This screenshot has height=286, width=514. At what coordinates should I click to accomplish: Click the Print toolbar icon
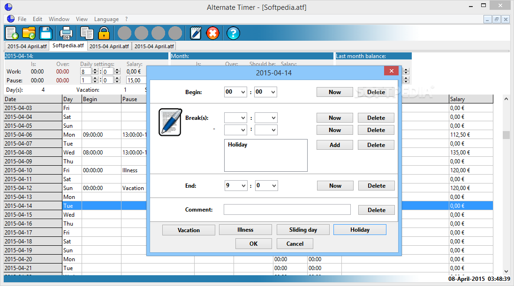click(x=66, y=33)
